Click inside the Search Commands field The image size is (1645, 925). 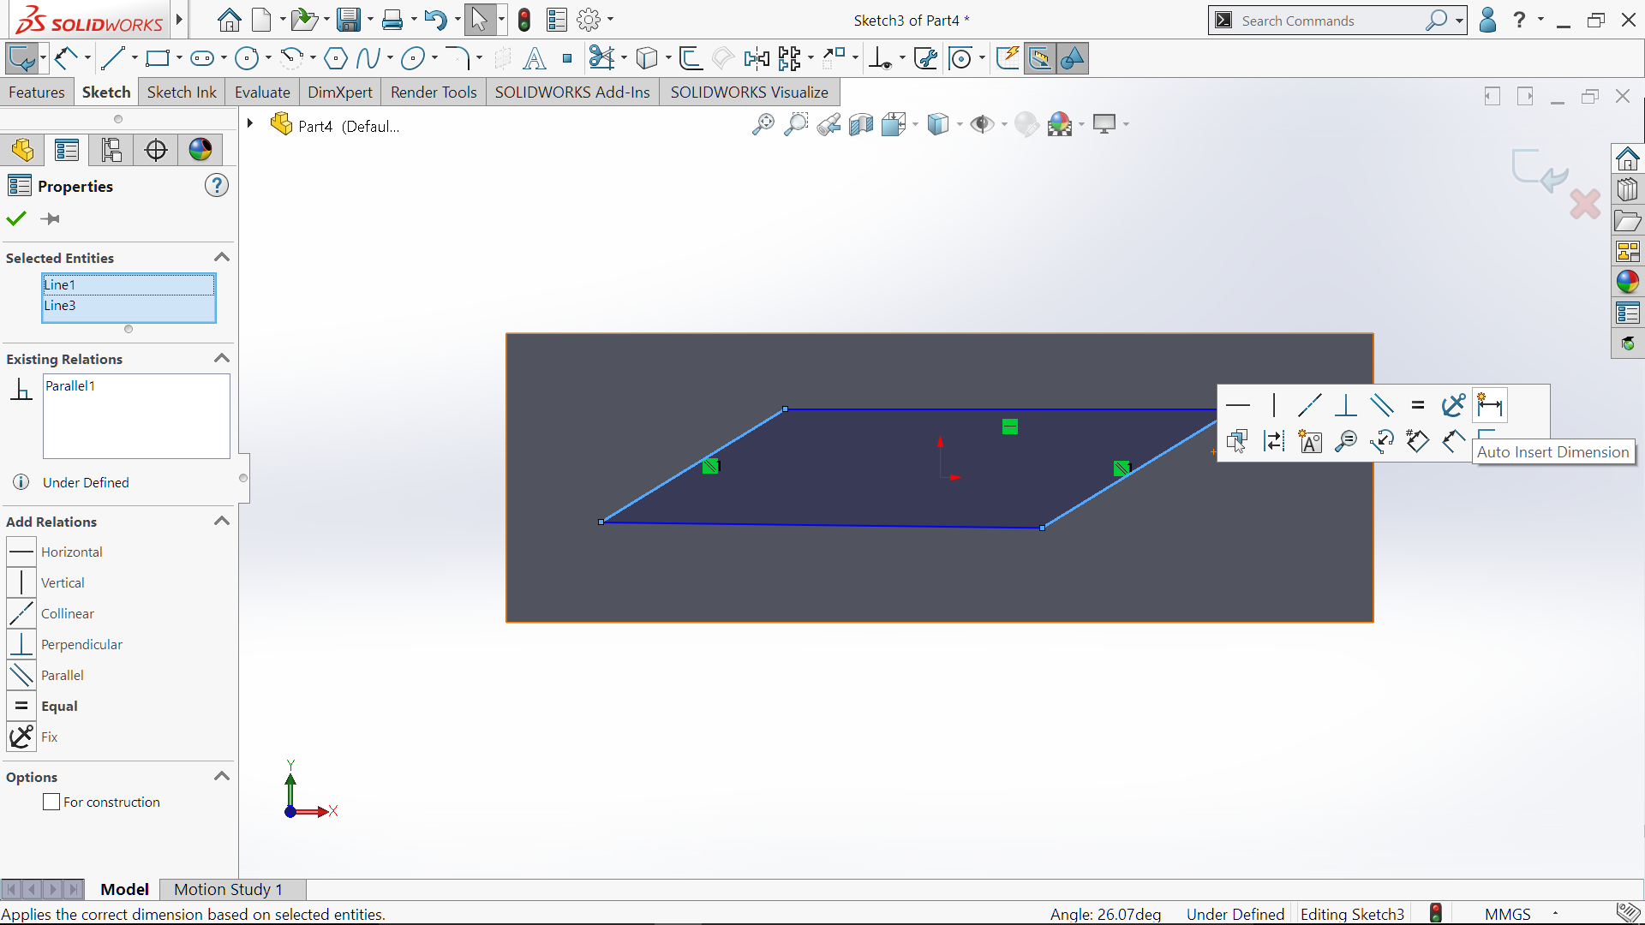tap(1328, 21)
